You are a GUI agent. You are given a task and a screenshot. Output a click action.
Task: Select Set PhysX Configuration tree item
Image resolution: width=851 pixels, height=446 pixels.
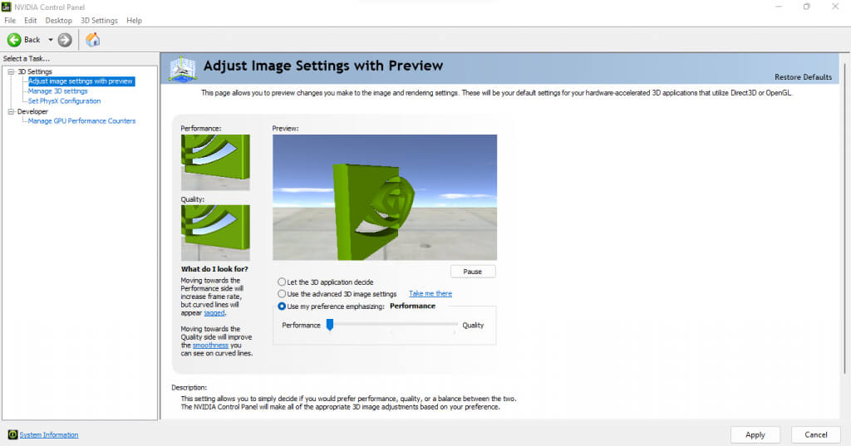[64, 101]
